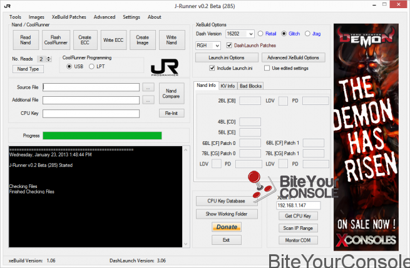Browse for Source File with ellipsis button
410x268 pixels.
[x=148, y=87]
